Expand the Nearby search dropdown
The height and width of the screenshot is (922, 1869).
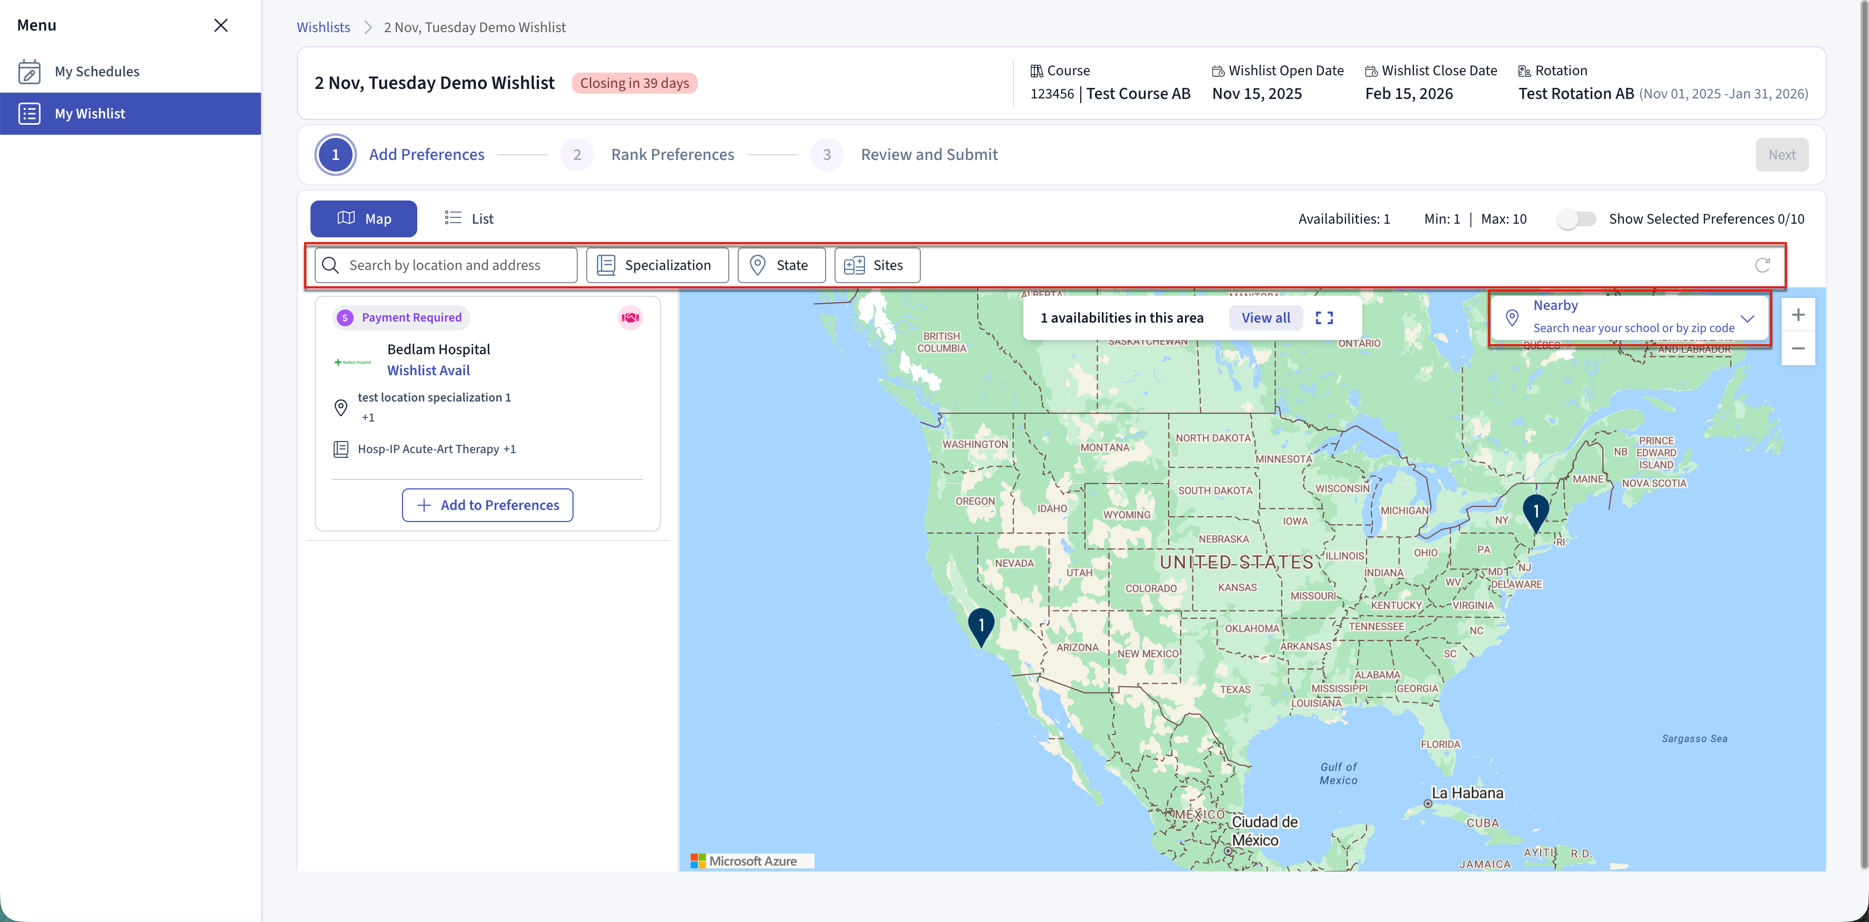(x=1746, y=318)
